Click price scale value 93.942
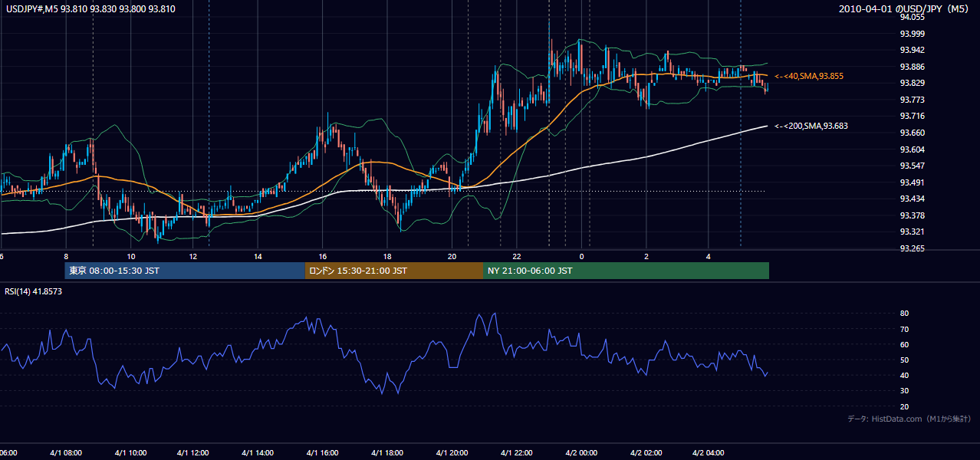The width and height of the screenshot is (980, 460). [913, 50]
